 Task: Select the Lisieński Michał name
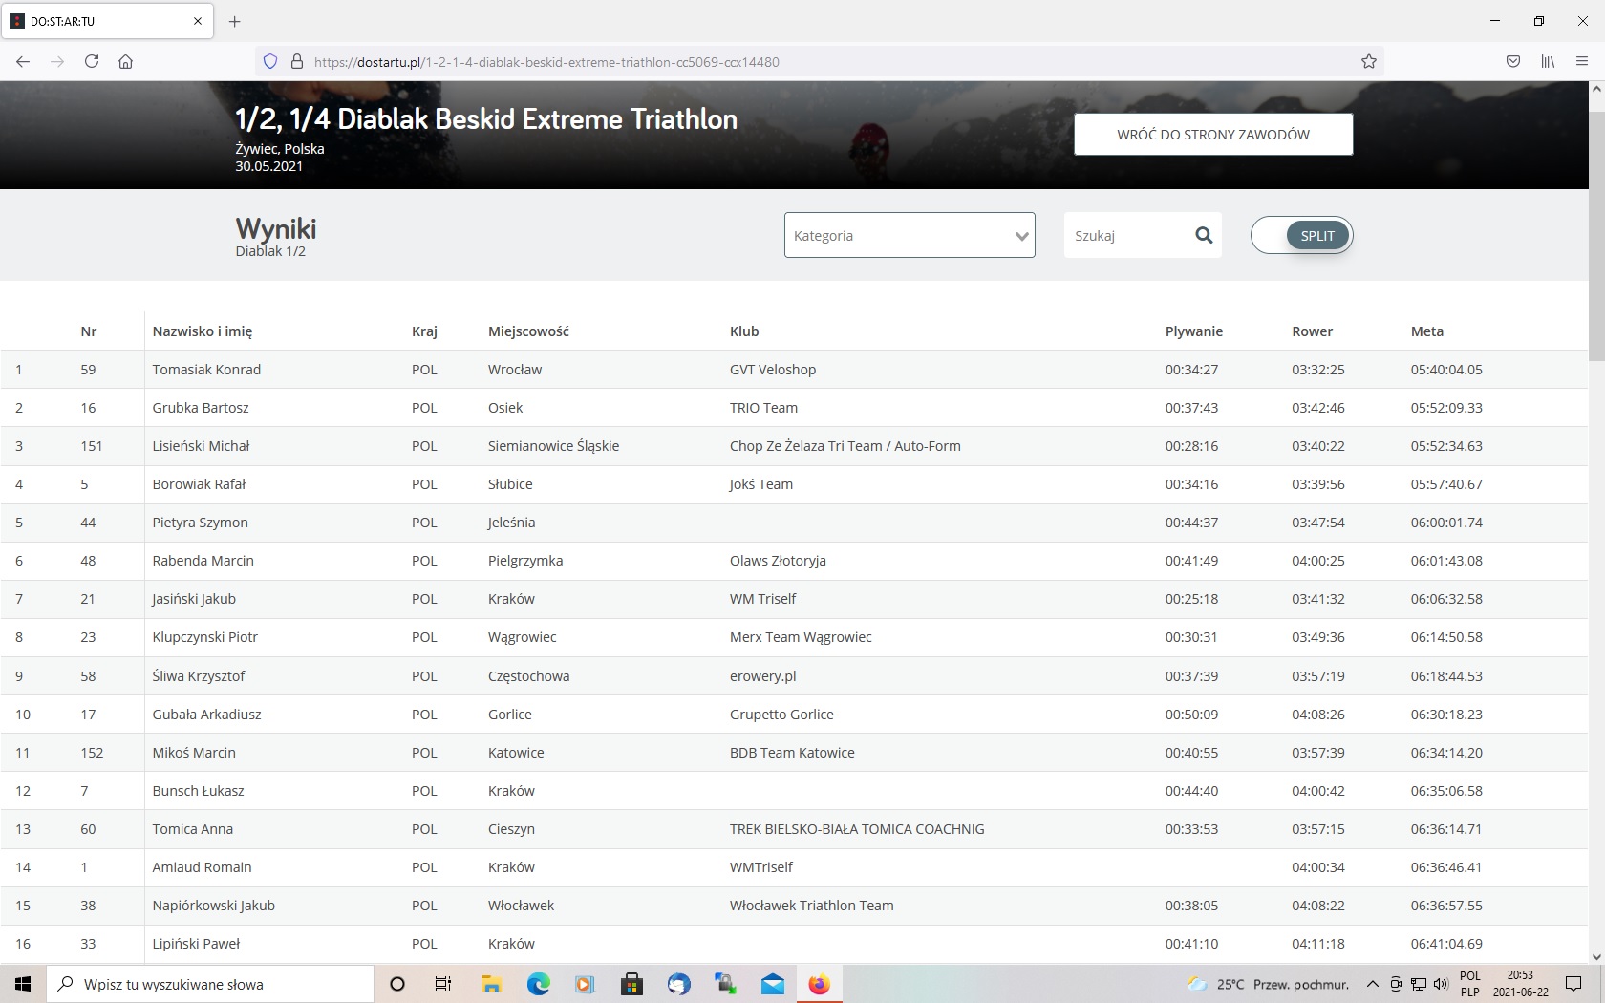point(201,446)
